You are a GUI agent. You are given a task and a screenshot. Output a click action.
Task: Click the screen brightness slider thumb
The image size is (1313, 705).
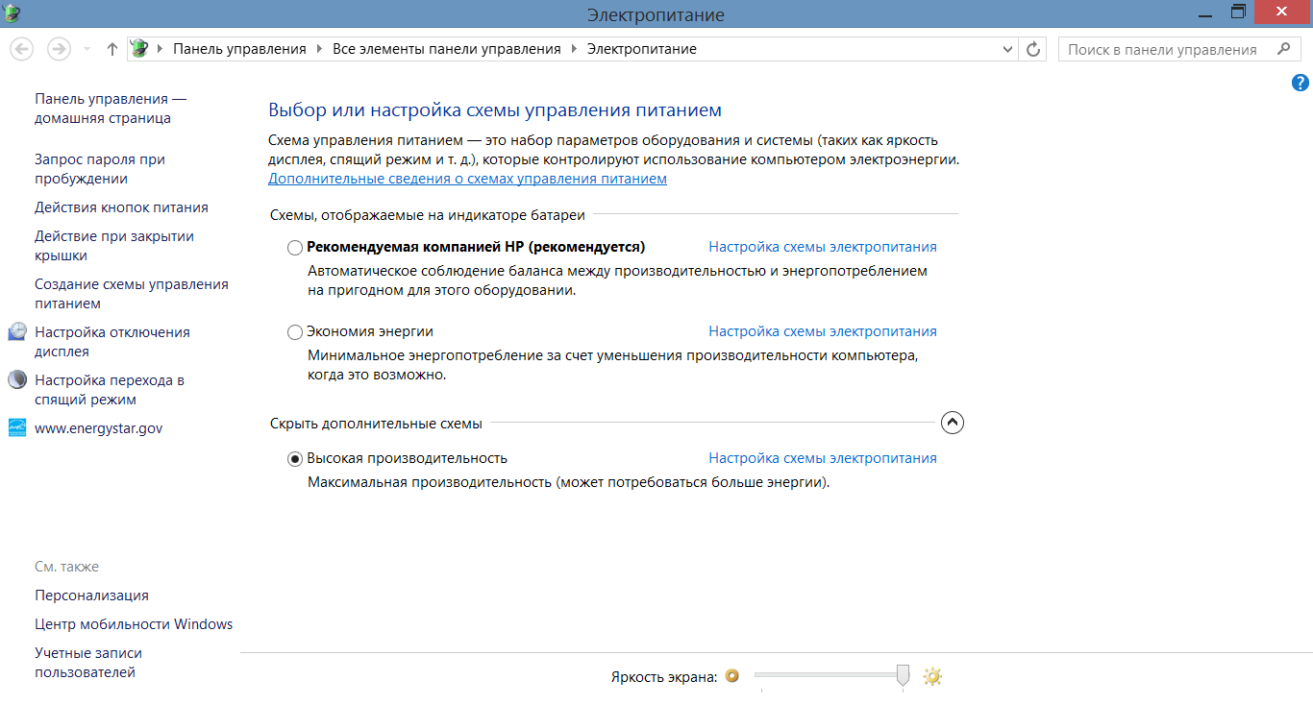(903, 675)
